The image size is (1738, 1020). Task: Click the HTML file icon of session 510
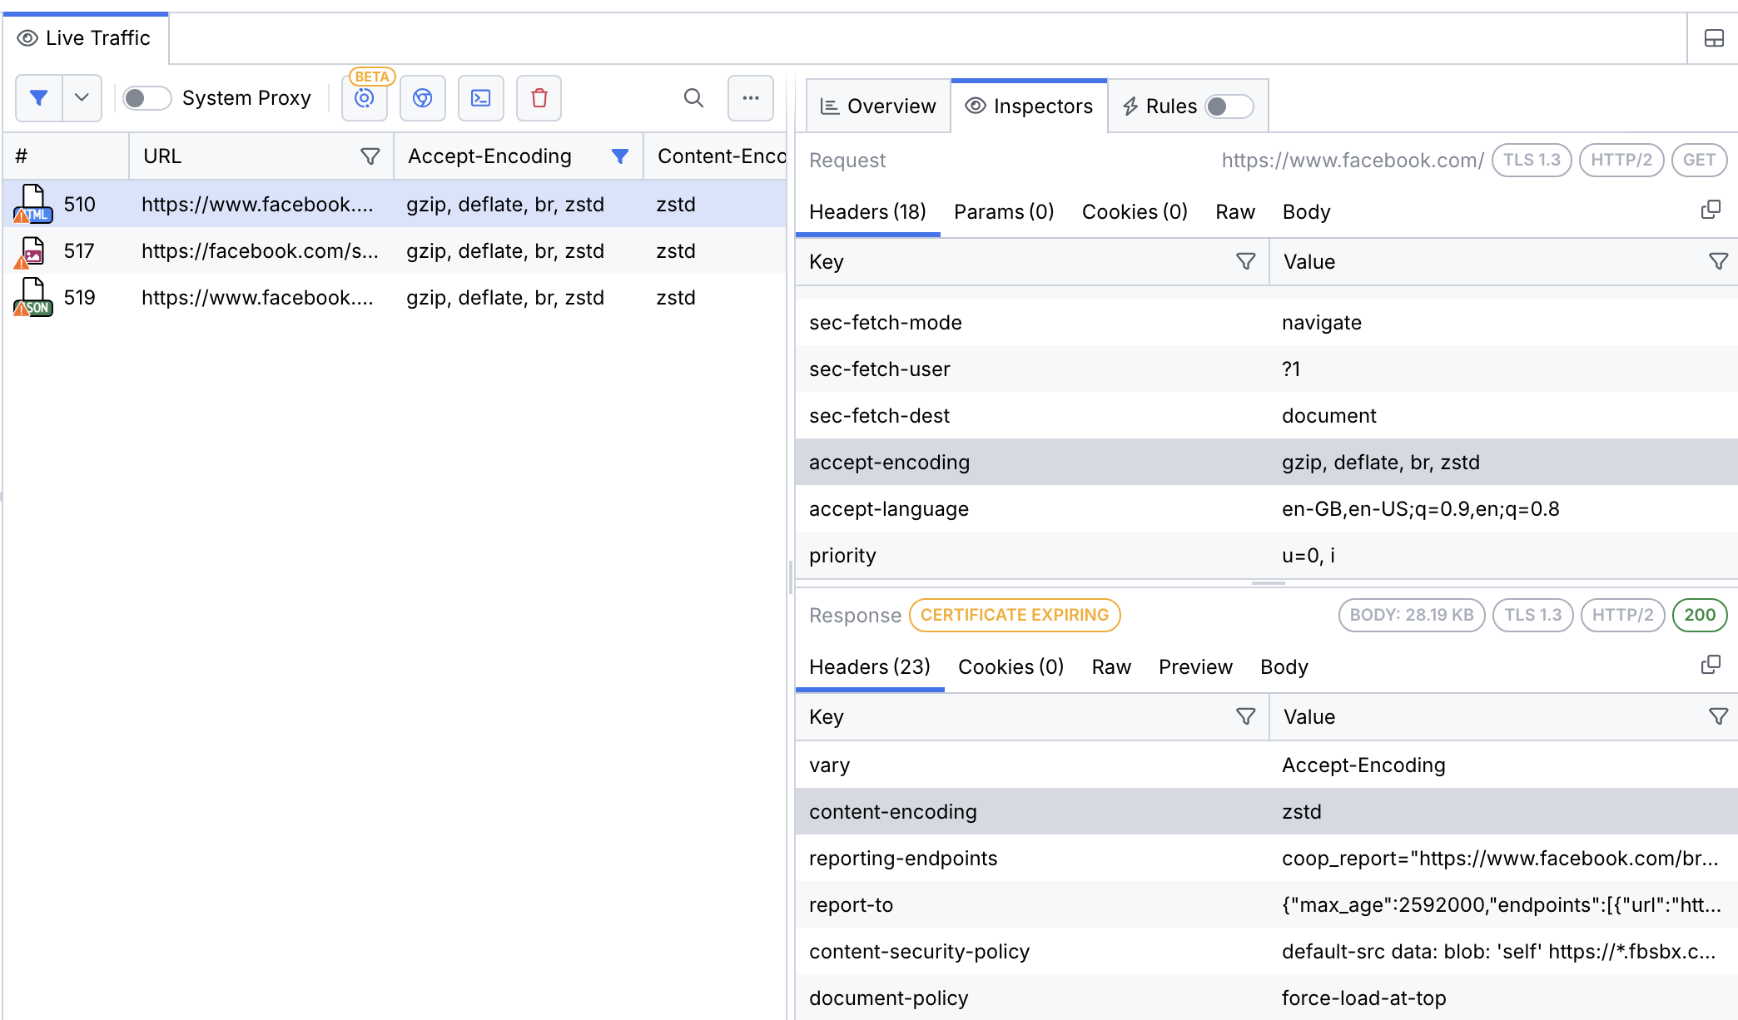click(x=32, y=204)
